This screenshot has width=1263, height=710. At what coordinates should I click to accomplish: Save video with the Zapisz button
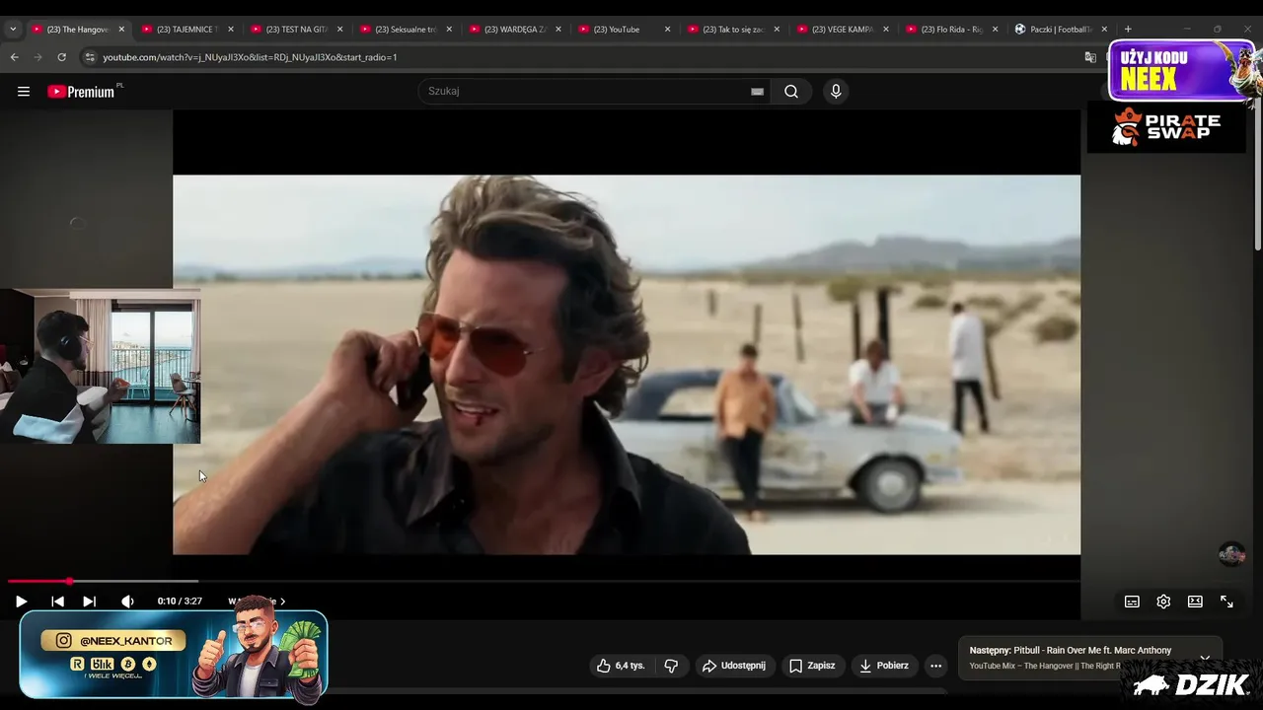point(812,666)
